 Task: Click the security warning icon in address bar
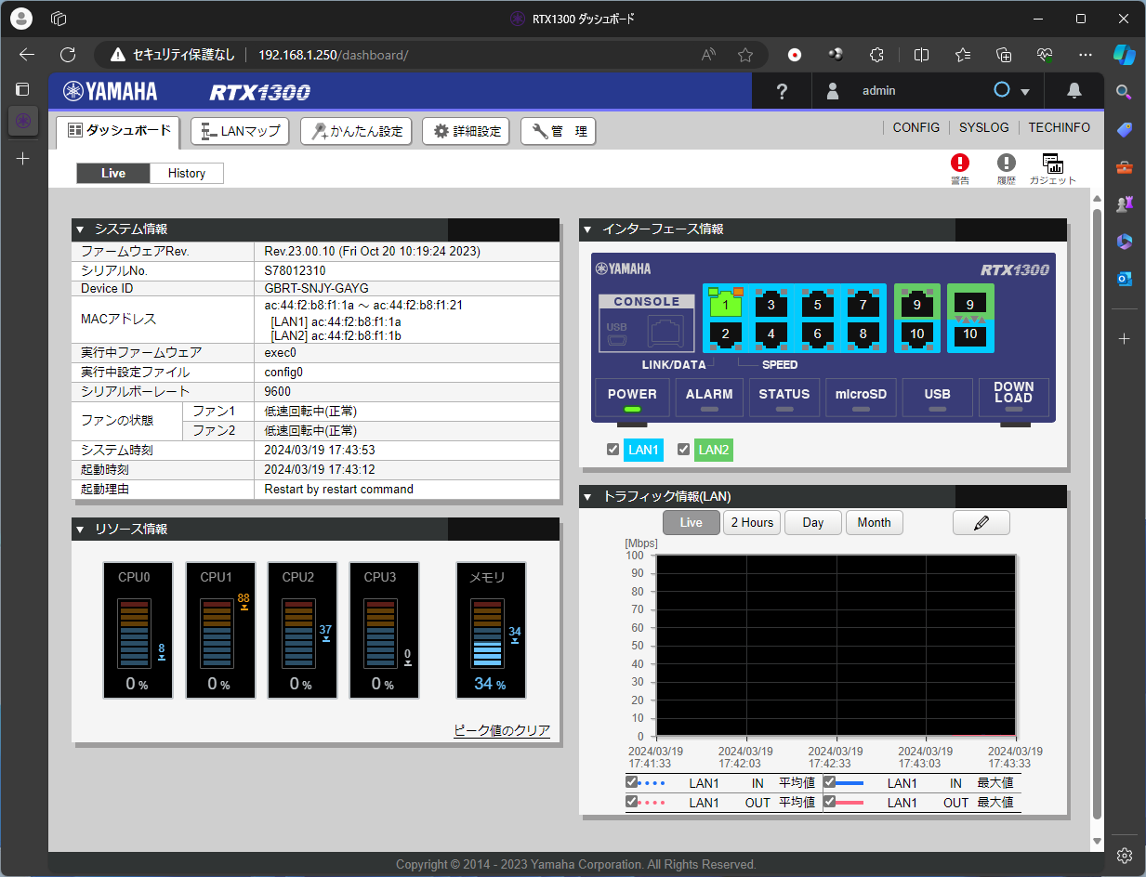(x=117, y=55)
